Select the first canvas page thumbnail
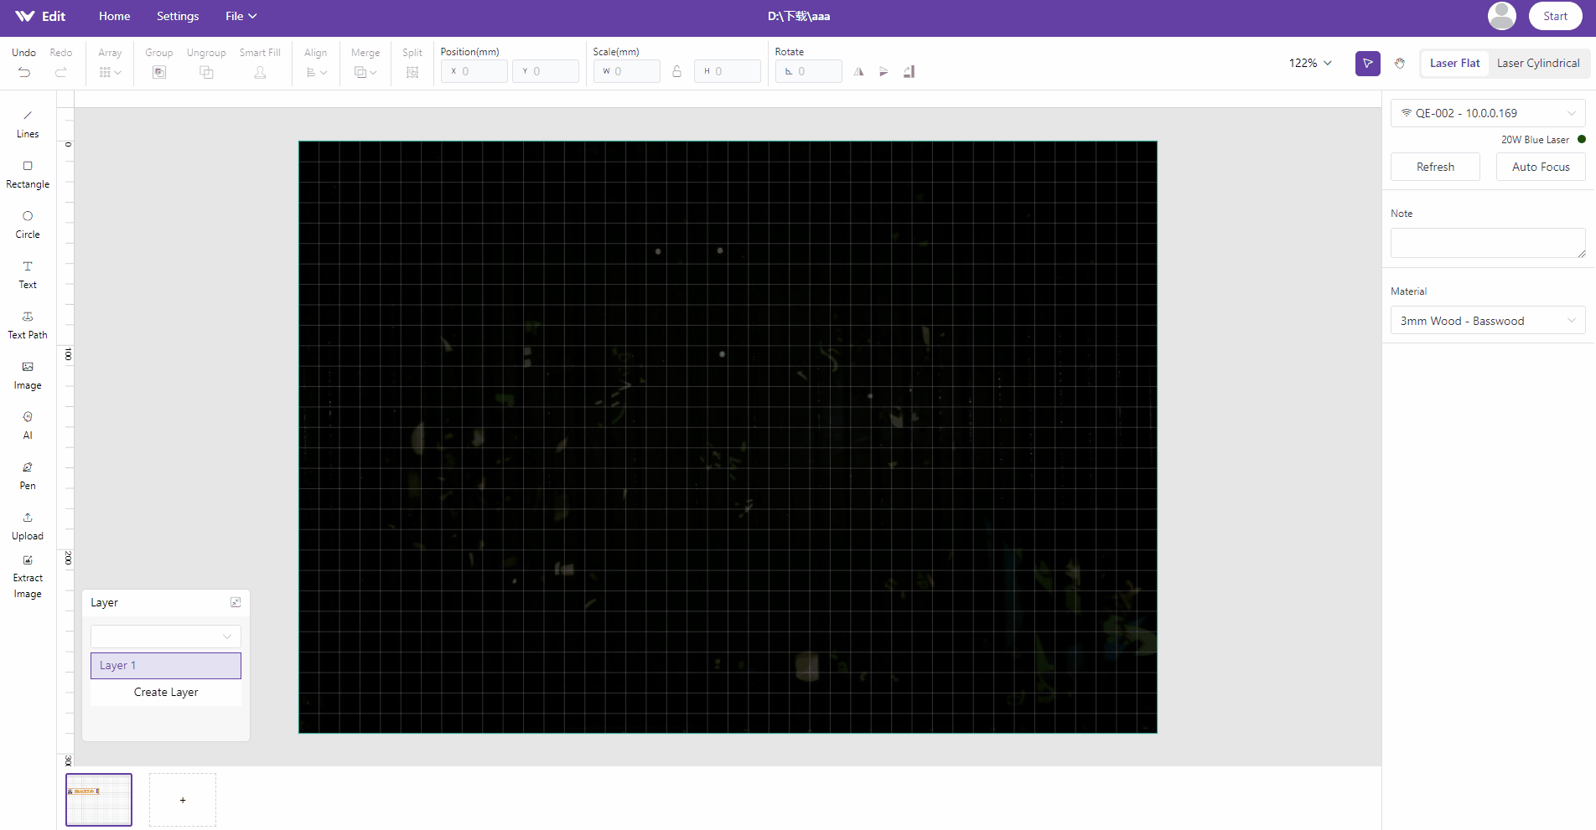 pos(99,800)
